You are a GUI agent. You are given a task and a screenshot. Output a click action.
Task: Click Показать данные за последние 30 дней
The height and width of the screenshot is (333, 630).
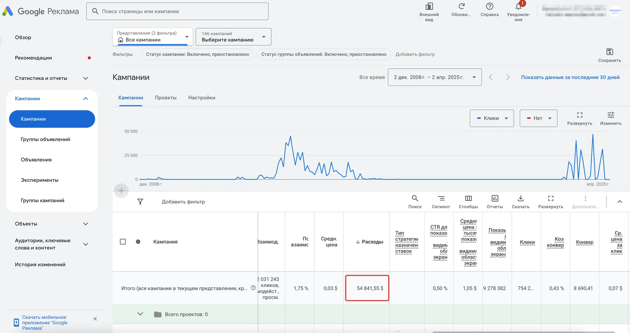point(570,77)
